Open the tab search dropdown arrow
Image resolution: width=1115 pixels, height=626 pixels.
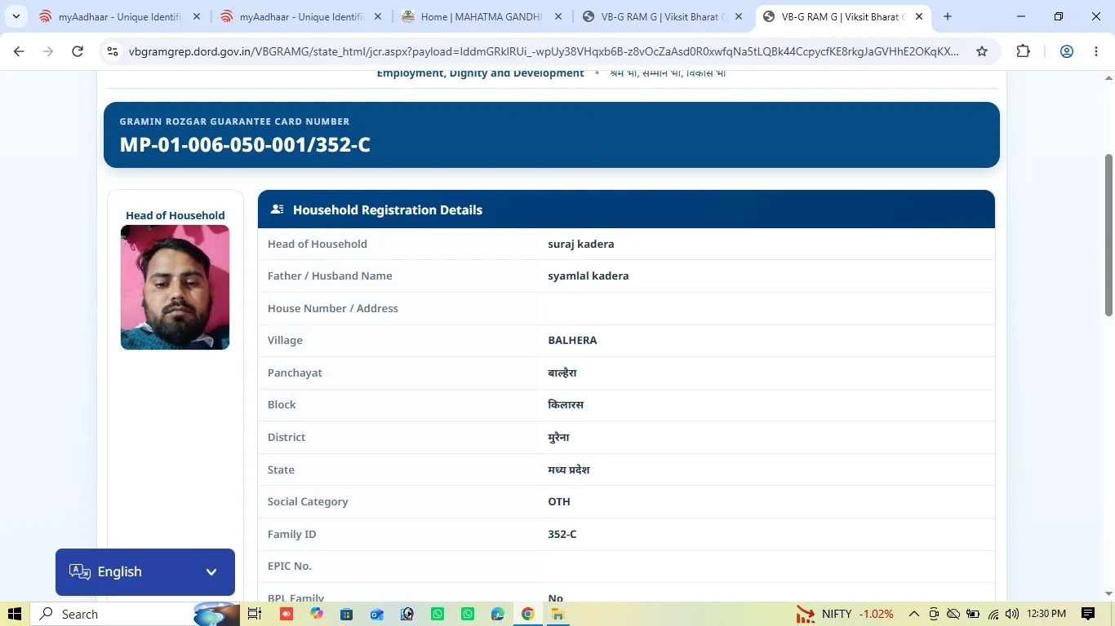pyautogui.click(x=16, y=16)
